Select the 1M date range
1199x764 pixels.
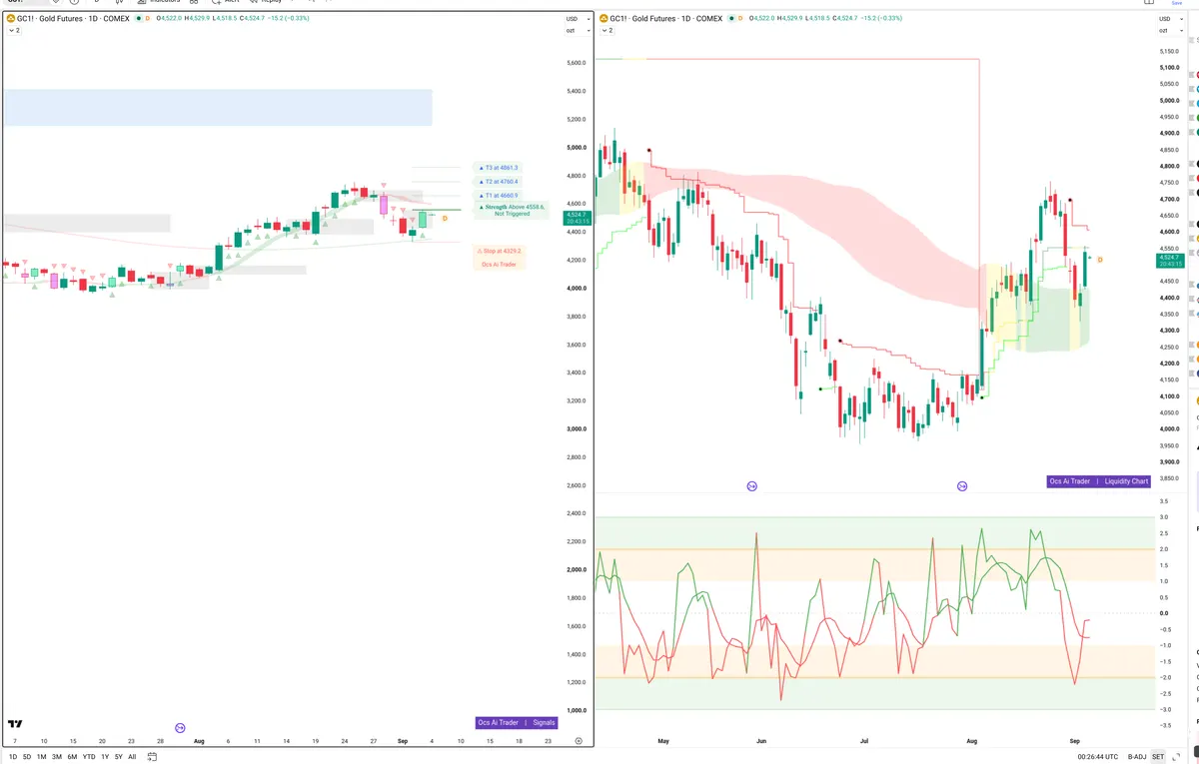tap(41, 757)
